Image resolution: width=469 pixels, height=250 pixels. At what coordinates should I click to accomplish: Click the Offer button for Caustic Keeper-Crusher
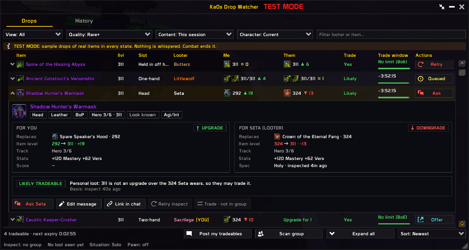434,220
